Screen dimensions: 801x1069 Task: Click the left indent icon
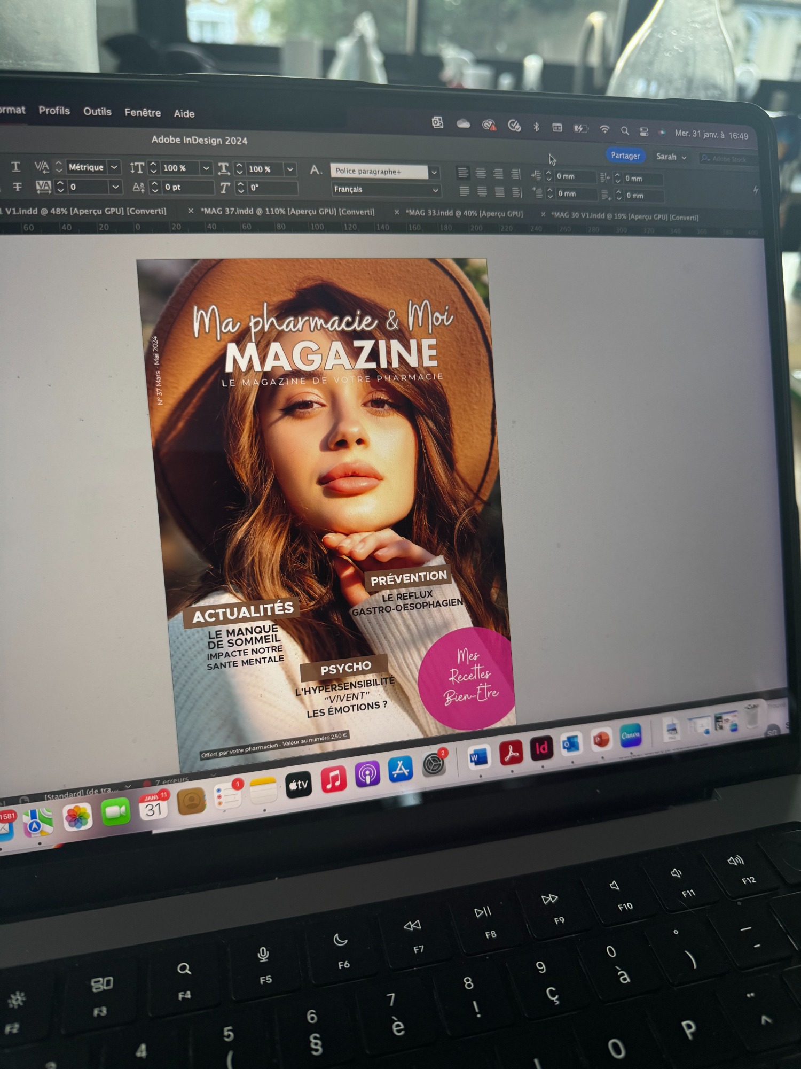point(536,175)
